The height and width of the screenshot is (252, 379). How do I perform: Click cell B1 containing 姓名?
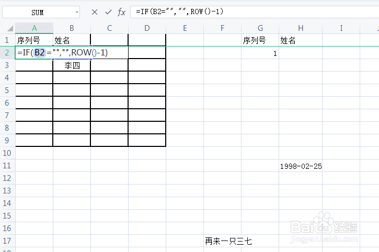pos(72,40)
